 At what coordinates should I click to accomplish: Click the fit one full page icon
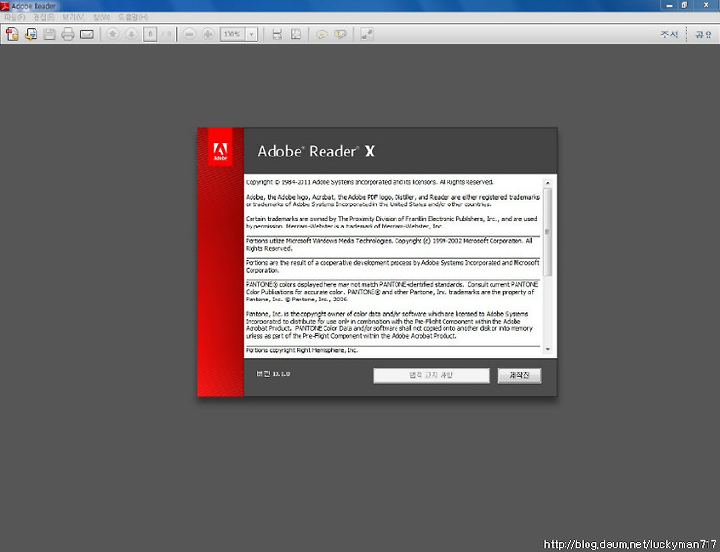pos(297,35)
